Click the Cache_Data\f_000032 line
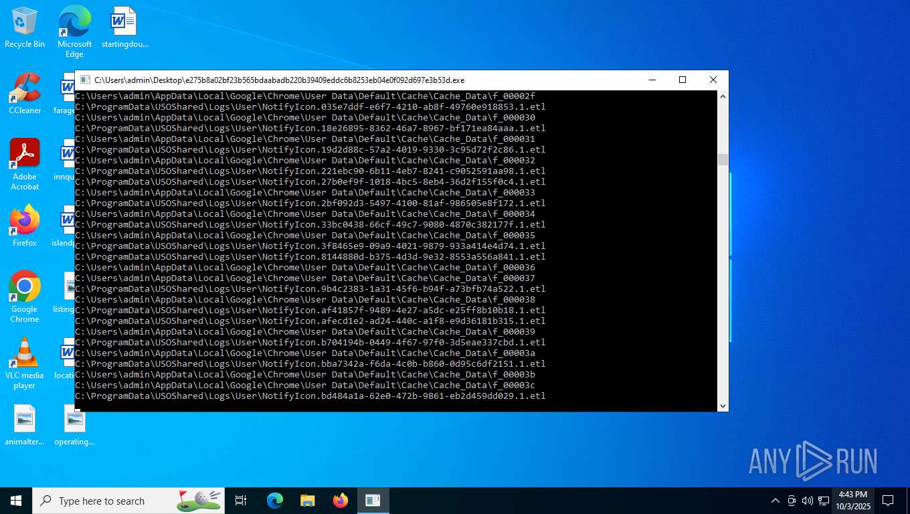The width and height of the screenshot is (910, 514). point(305,161)
